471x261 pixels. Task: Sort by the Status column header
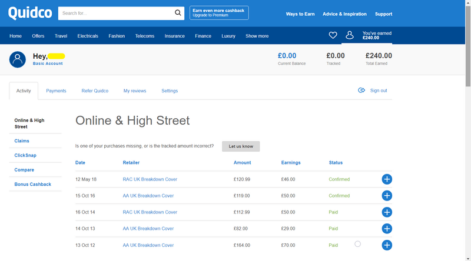(336, 162)
